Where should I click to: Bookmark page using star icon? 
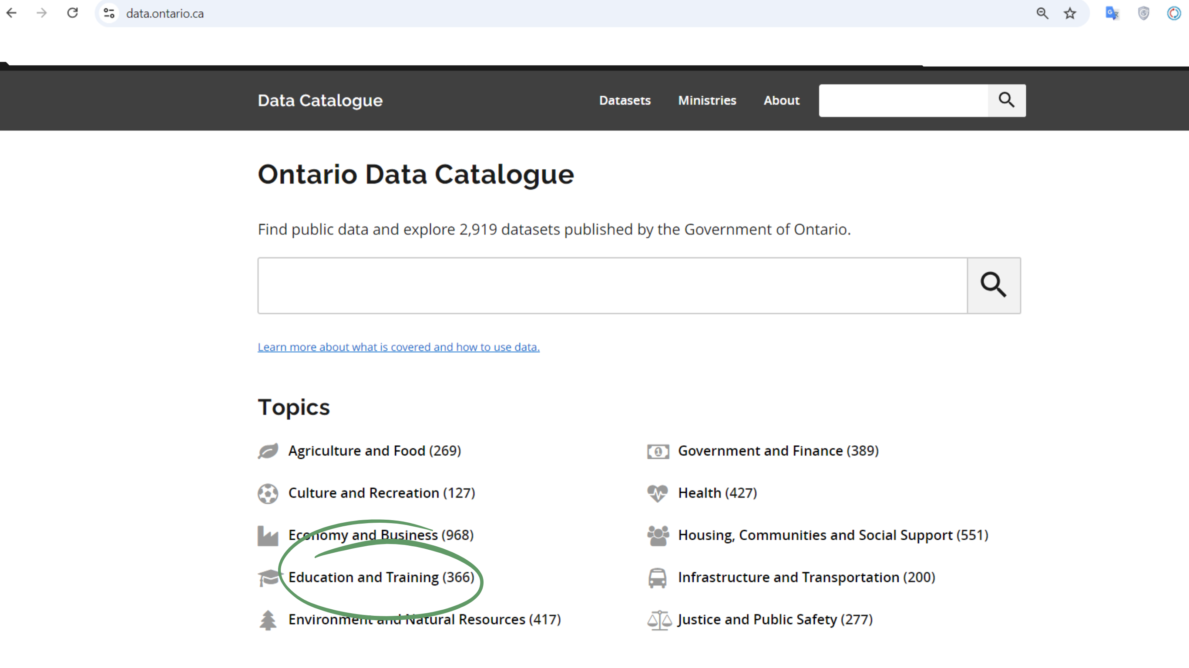coord(1069,13)
